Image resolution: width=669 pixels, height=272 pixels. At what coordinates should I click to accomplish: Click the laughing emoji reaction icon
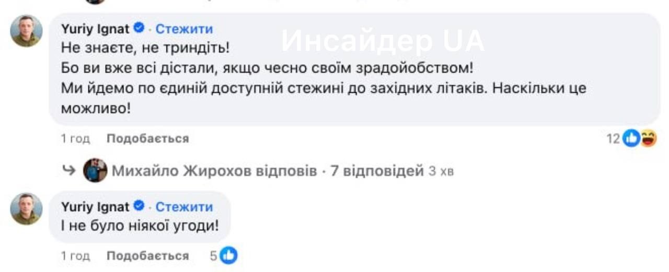click(x=648, y=138)
